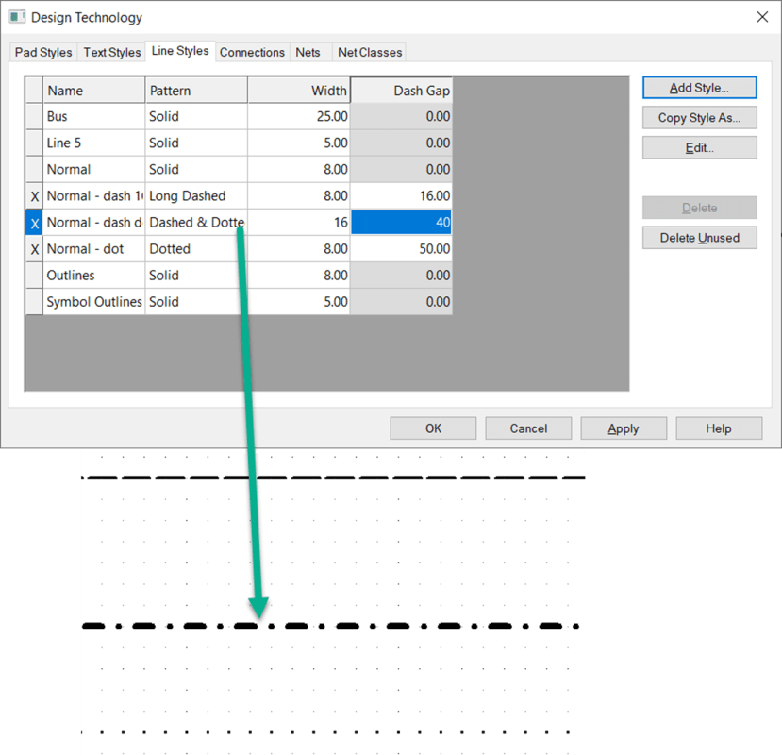Switch to the Pad Styles tab

point(43,53)
